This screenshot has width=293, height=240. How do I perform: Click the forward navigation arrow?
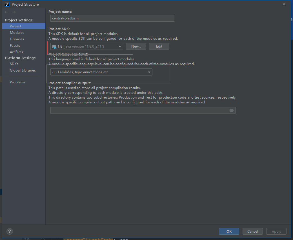coord(14,12)
